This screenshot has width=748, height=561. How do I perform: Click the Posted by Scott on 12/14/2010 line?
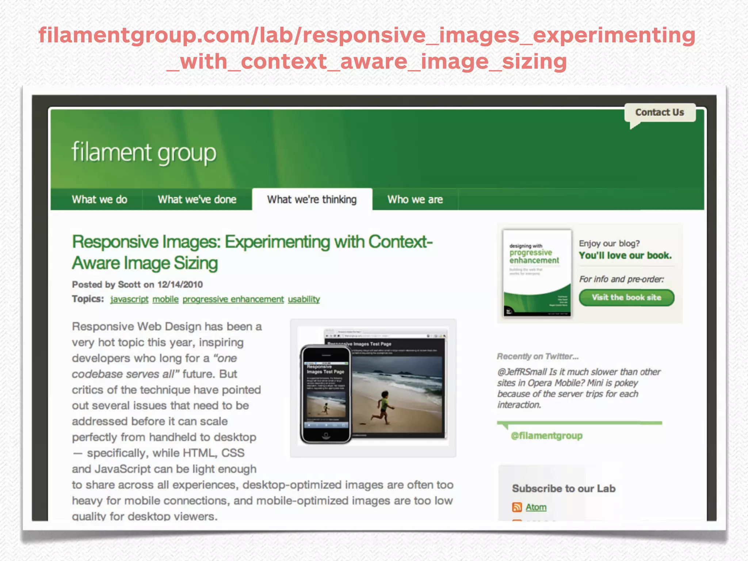(137, 285)
